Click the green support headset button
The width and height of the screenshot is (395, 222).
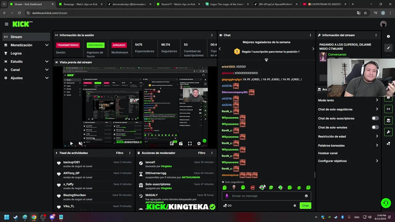(386, 203)
